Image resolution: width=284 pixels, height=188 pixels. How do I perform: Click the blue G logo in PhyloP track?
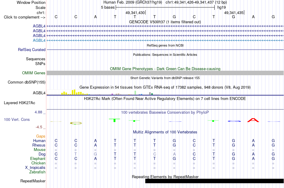pyautogui.click(x=234, y=121)
